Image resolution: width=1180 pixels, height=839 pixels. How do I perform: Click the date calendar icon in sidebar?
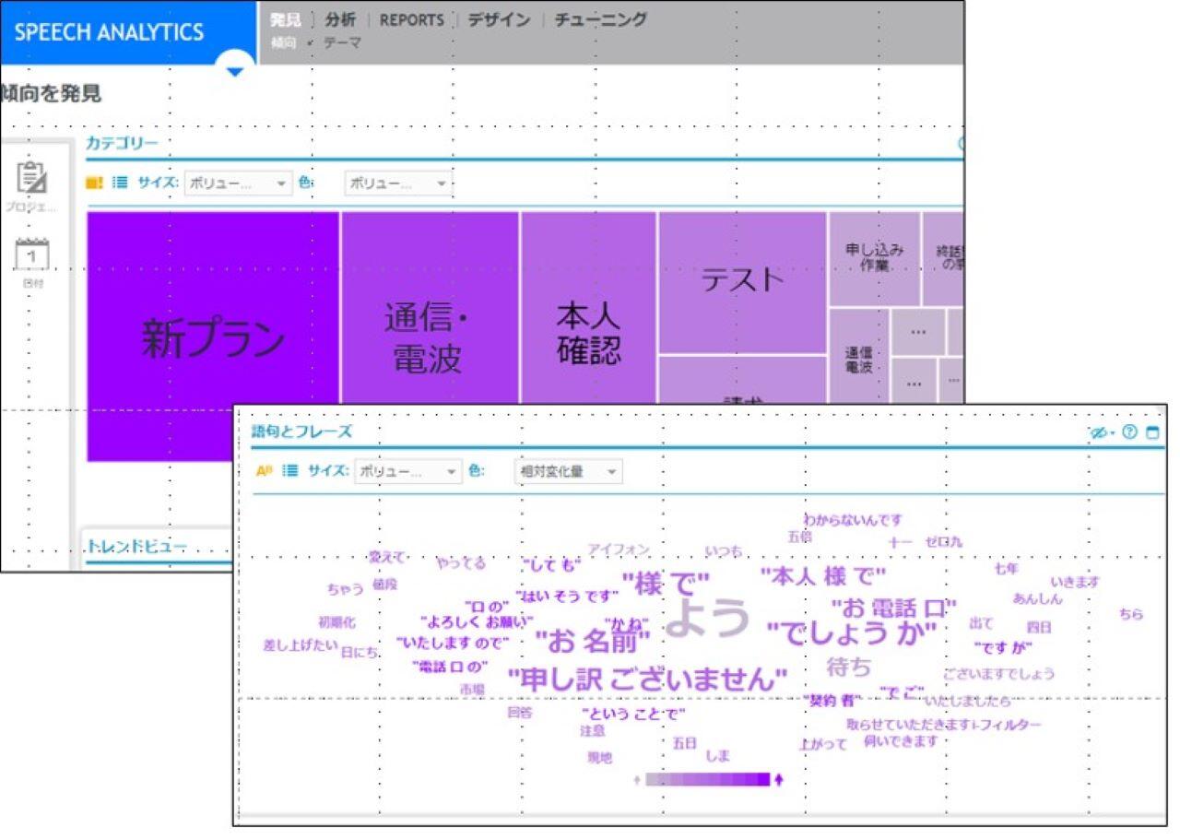(32, 254)
